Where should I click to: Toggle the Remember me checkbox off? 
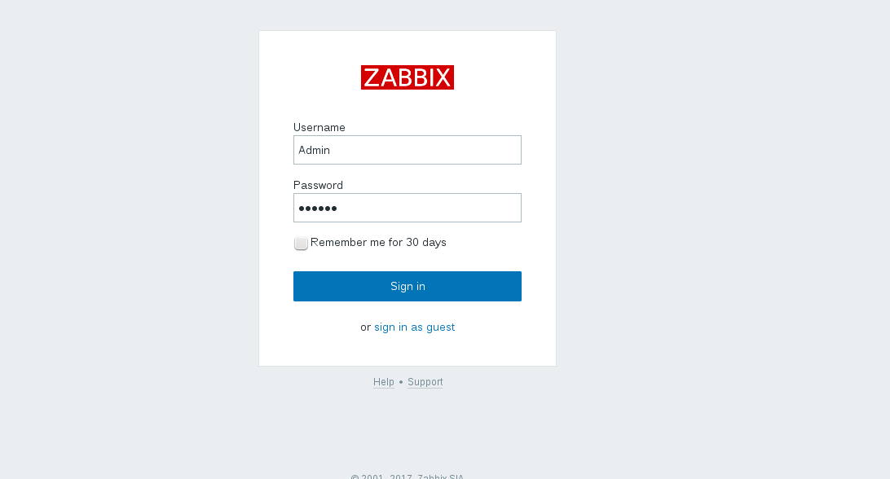tap(301, 243)
